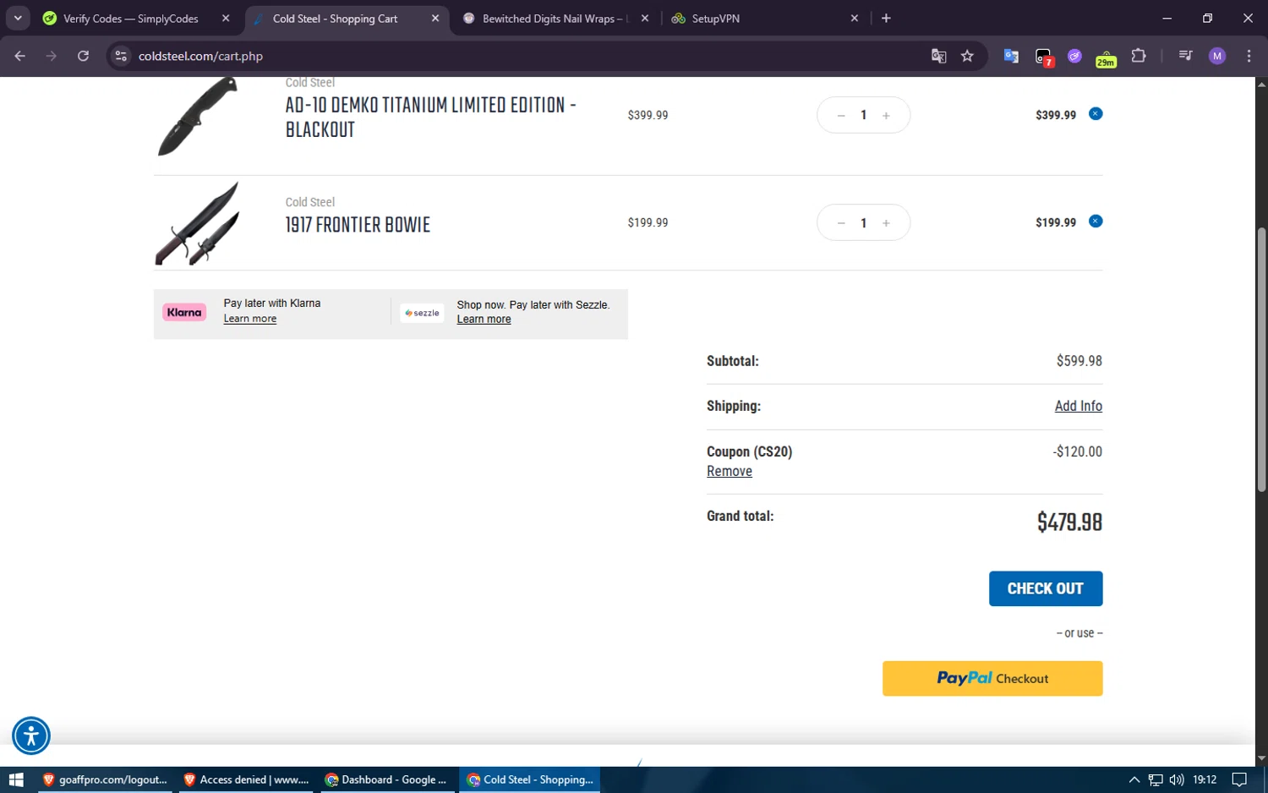The height and width of the screenshot is (793, 1268).
Task: Click the Sezzle logo badge
Action: point(422,313)
